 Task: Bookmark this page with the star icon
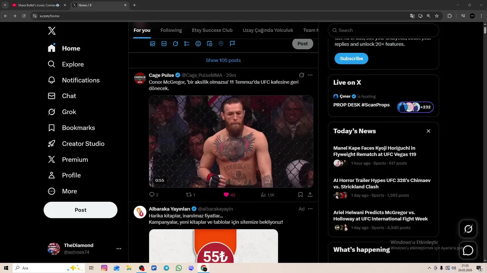pyautogui.click(x=437, y=16)
